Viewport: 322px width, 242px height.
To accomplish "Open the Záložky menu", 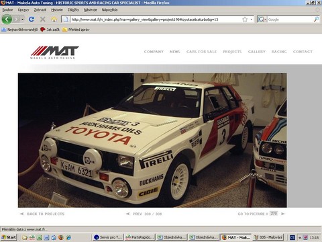I will (x=73, y=10).
